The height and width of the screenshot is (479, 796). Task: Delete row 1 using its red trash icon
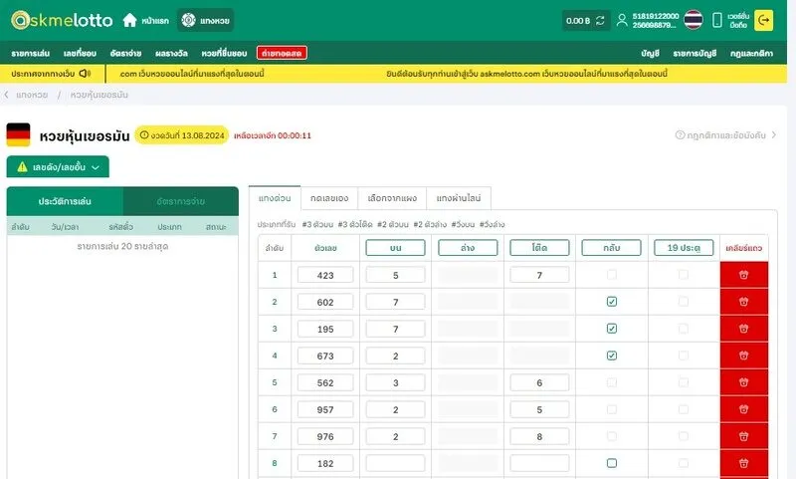[743, 275]
